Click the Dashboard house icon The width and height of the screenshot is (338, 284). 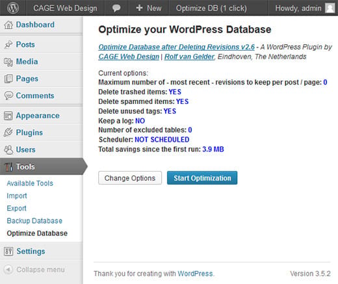(8, 25)
